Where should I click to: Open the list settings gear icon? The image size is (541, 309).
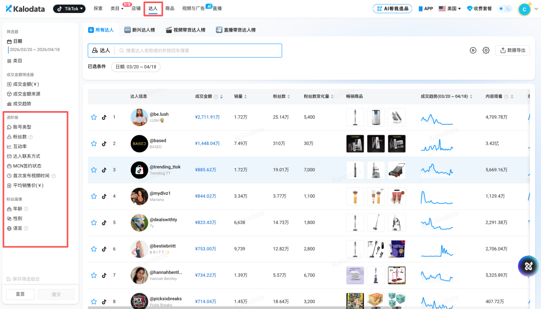[x=486, y=50]
